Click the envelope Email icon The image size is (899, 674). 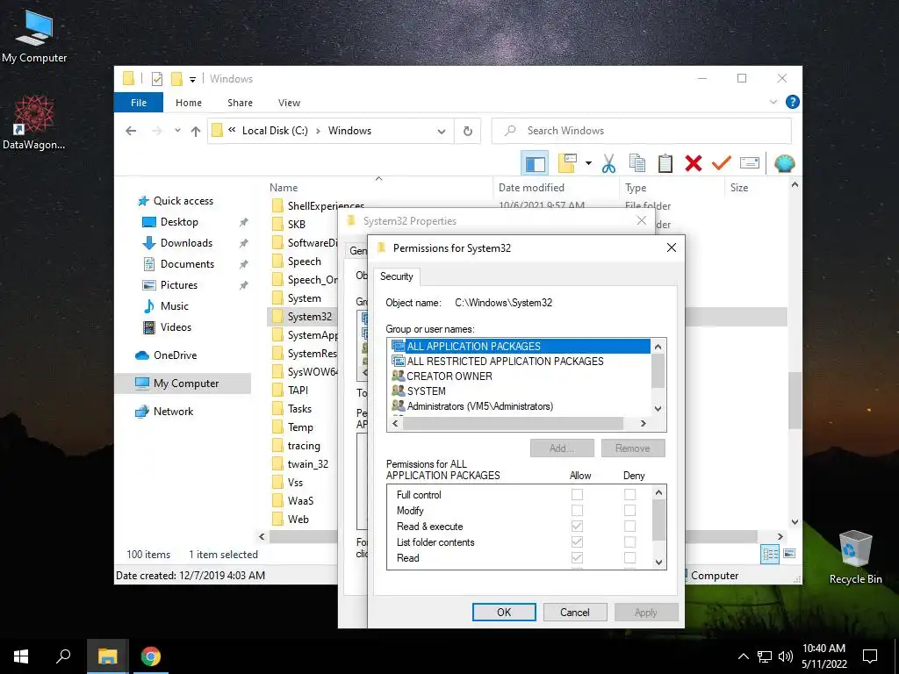[x=750, y=164]
